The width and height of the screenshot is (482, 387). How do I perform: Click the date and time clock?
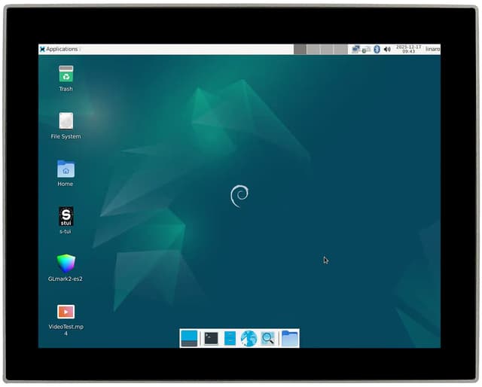click(408, 49)
